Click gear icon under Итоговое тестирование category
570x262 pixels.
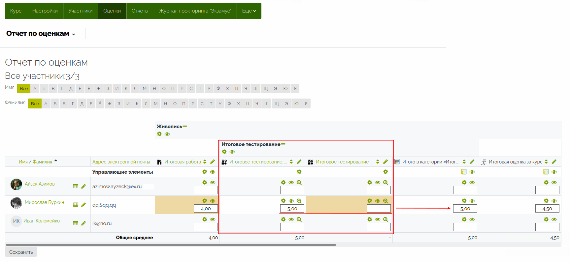coord(224,152)
